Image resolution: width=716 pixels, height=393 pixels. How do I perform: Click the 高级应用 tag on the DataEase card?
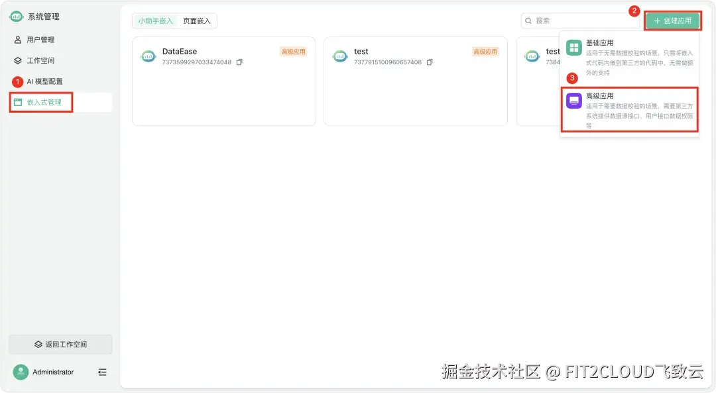(x=293, y=52)
